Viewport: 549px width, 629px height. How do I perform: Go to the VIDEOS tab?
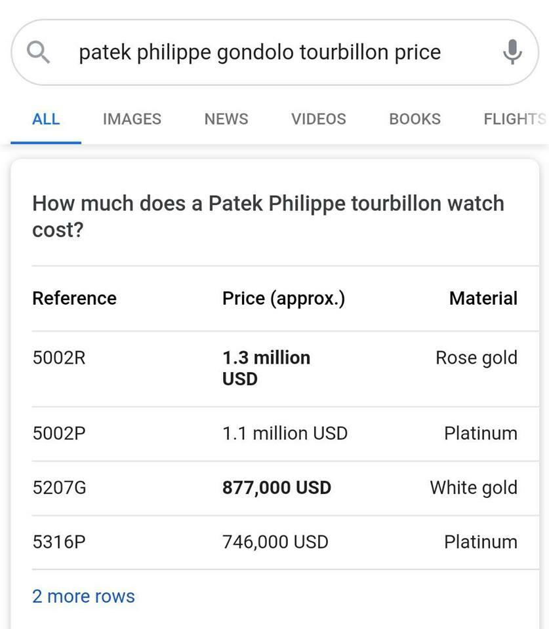(x=319, y=119)
